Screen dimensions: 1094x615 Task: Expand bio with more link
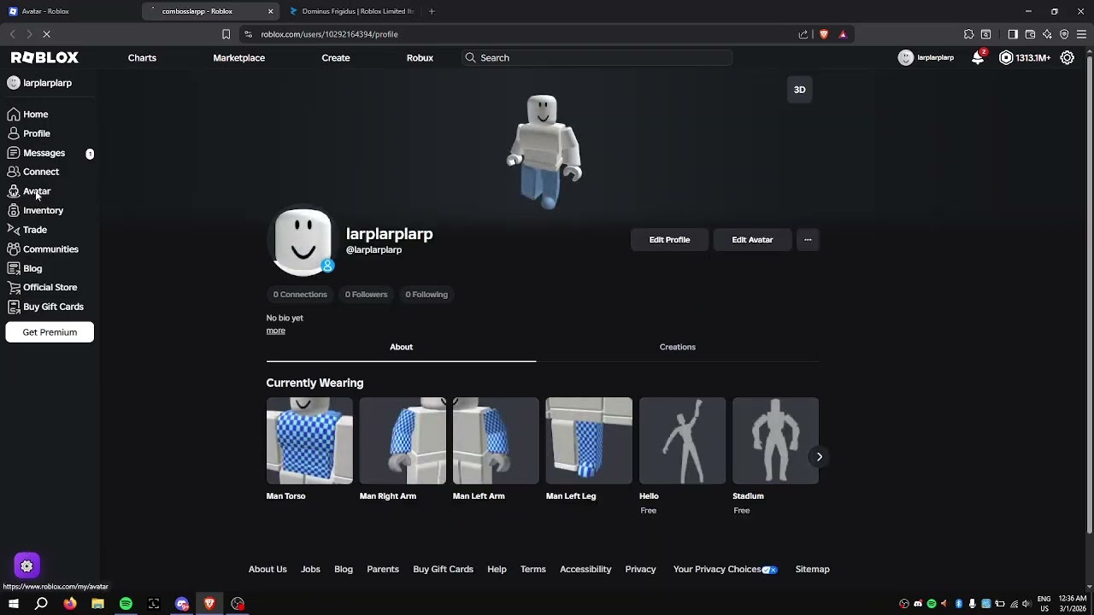(x=275, y=331)
